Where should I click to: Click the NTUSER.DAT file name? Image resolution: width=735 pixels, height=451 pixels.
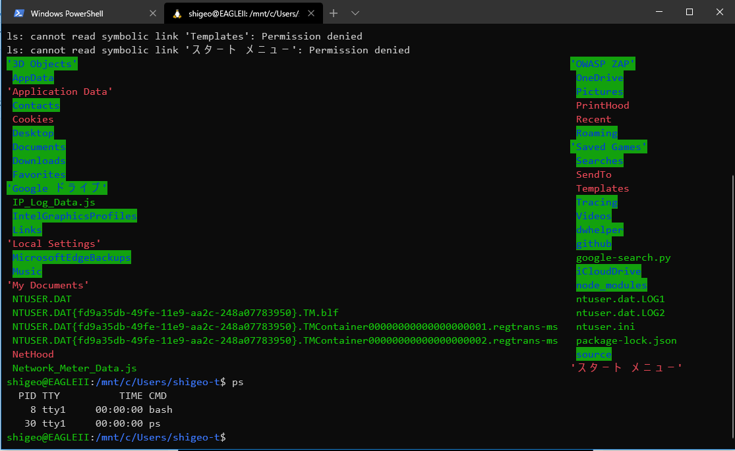(42, 299)
